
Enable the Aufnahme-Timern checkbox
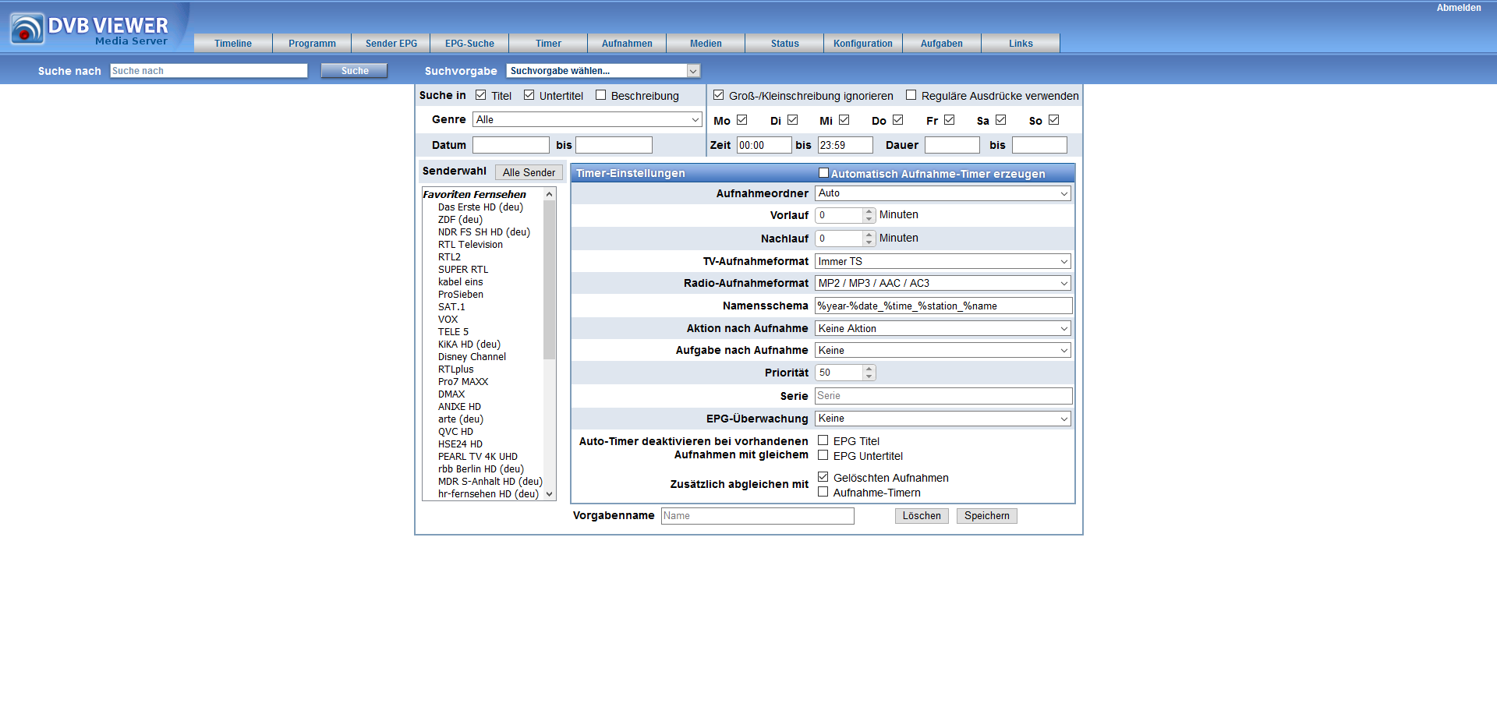(823, 492)
